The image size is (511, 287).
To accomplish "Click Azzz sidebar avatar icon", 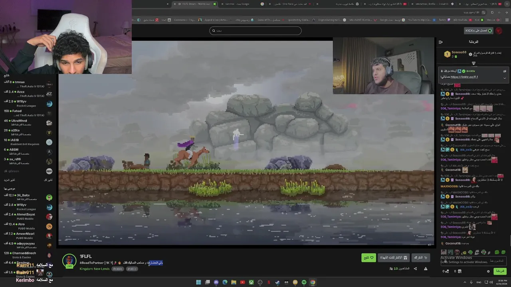I will tap(49, 94).
